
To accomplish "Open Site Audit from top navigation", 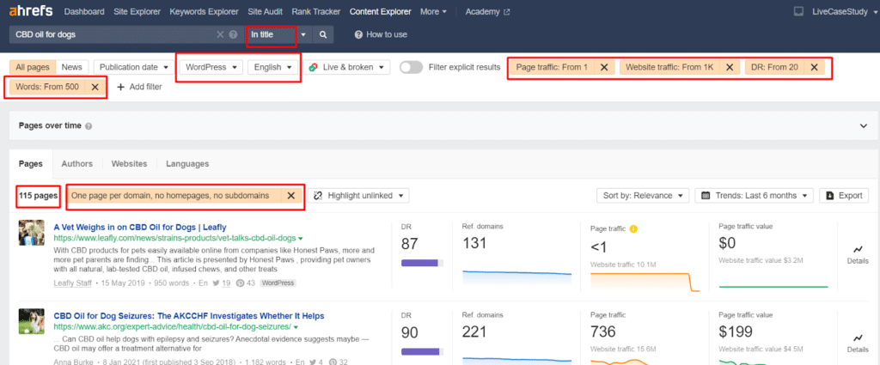I will click(x=265, y=11).
